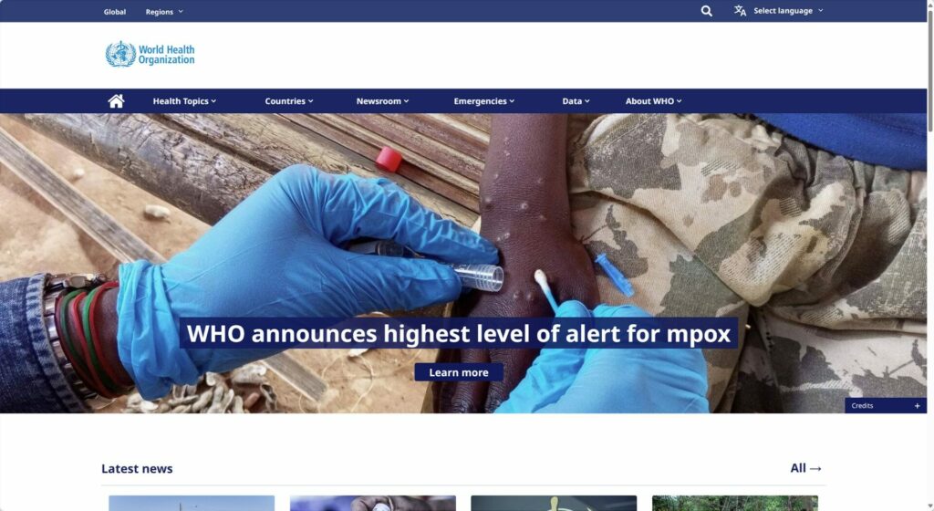Expand the Newsroom menu
The width and height of the screenshot is (934, 511).
click(x=382, y=101)
